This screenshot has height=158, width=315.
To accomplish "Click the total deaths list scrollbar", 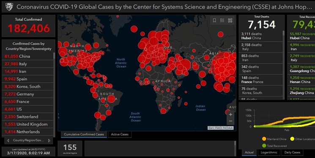I will point(283,33).
